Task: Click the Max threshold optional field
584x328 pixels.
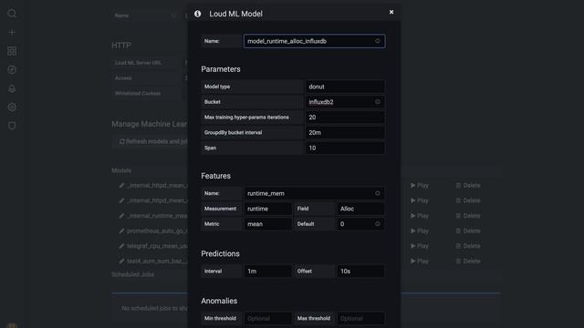Action: point(360,318)
